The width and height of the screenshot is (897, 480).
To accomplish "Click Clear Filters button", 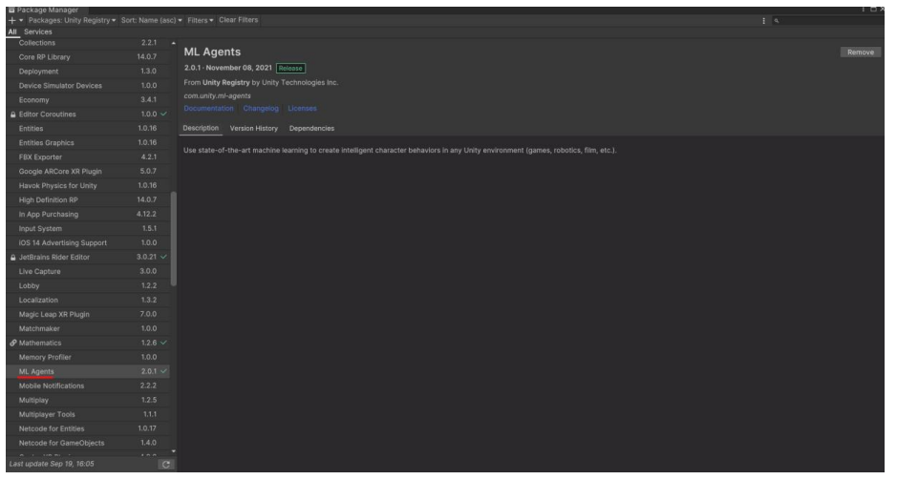I will (239, 20).
